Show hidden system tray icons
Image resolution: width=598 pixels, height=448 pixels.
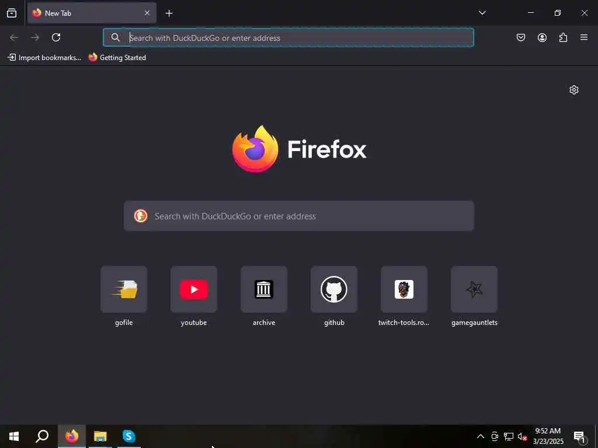[481, 436]
